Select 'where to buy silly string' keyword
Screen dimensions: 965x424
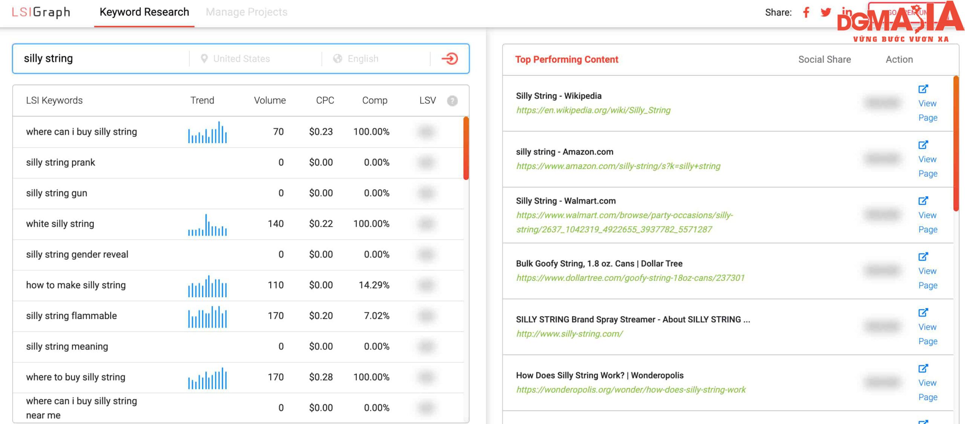tap(75, 377)
